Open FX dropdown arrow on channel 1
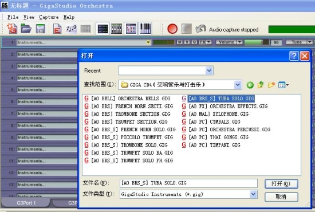This screenshot has height=212, width=315. [209, 42]
